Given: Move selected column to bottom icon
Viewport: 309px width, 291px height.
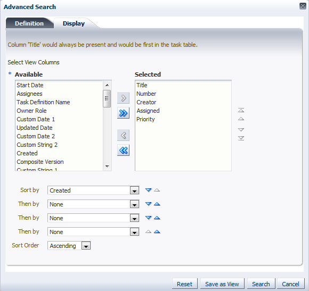Looking at the screenshot, I should click(x=241, y=138).
